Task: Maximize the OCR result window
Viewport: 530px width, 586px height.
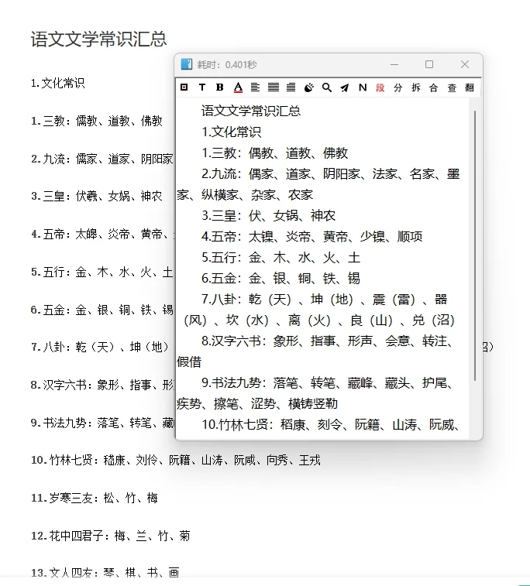Action: click(429, 64)
